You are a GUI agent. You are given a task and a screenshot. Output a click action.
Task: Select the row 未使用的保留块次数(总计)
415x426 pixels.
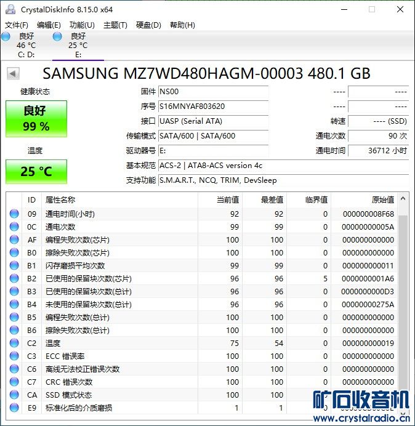(x=202, y=304)
